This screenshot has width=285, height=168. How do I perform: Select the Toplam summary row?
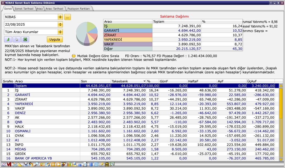point(140,86)
